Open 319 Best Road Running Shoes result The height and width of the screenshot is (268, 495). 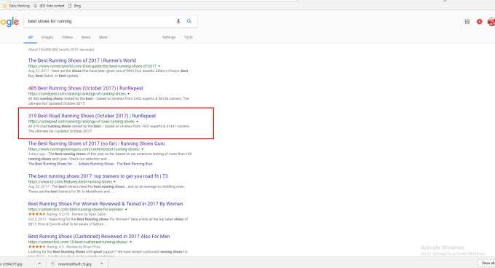[92, 116]
